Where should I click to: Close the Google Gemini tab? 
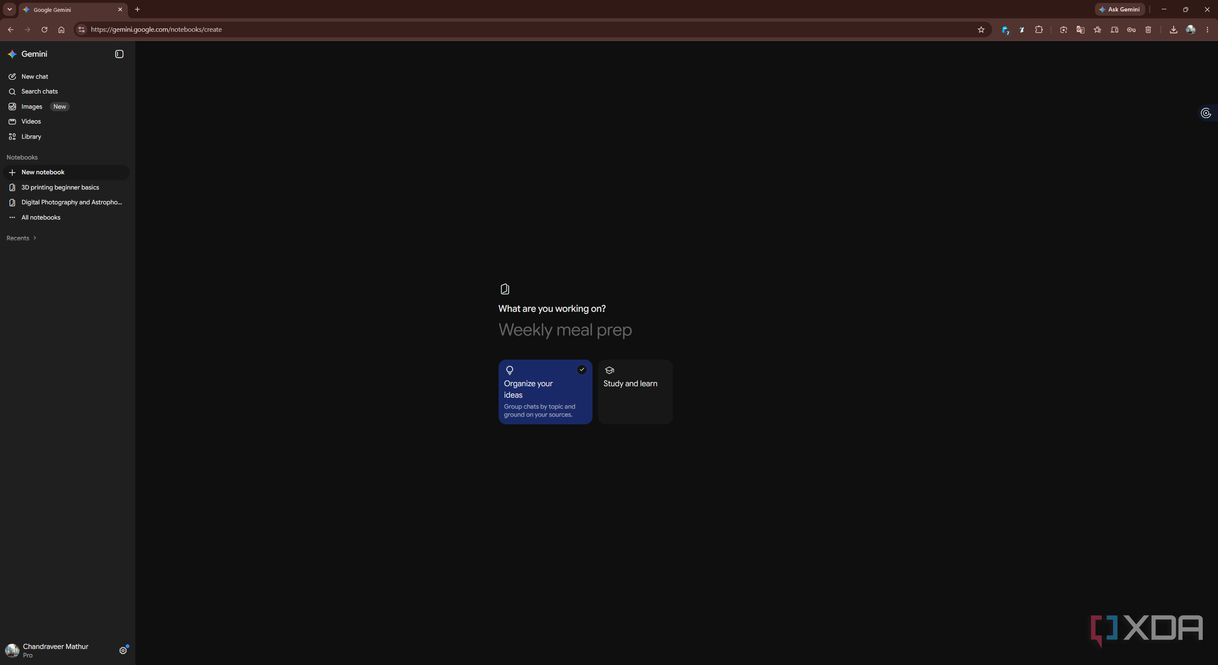(120, 9)
